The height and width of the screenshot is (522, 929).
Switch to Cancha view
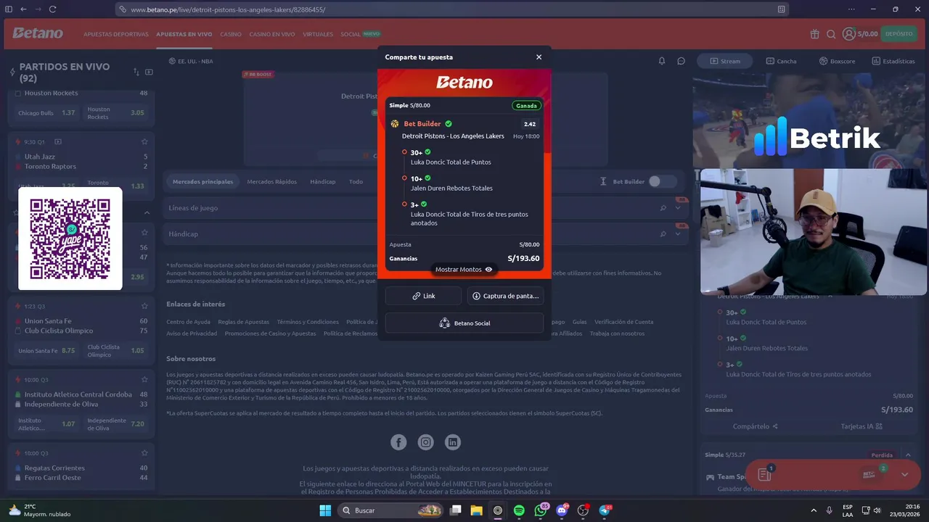pyautogui.click(x=781, y=61)
